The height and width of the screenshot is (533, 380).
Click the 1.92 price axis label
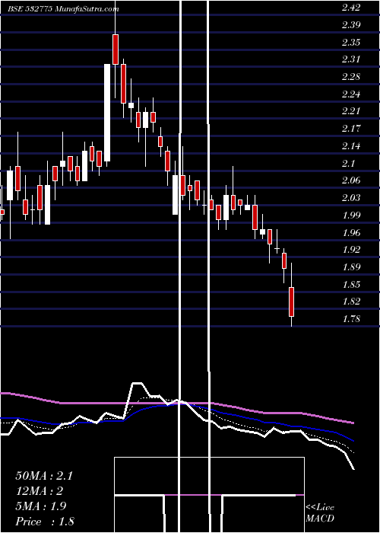coord(351,250)
